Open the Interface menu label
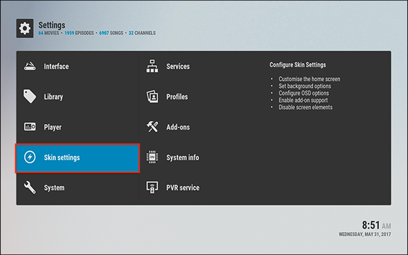 56,67
